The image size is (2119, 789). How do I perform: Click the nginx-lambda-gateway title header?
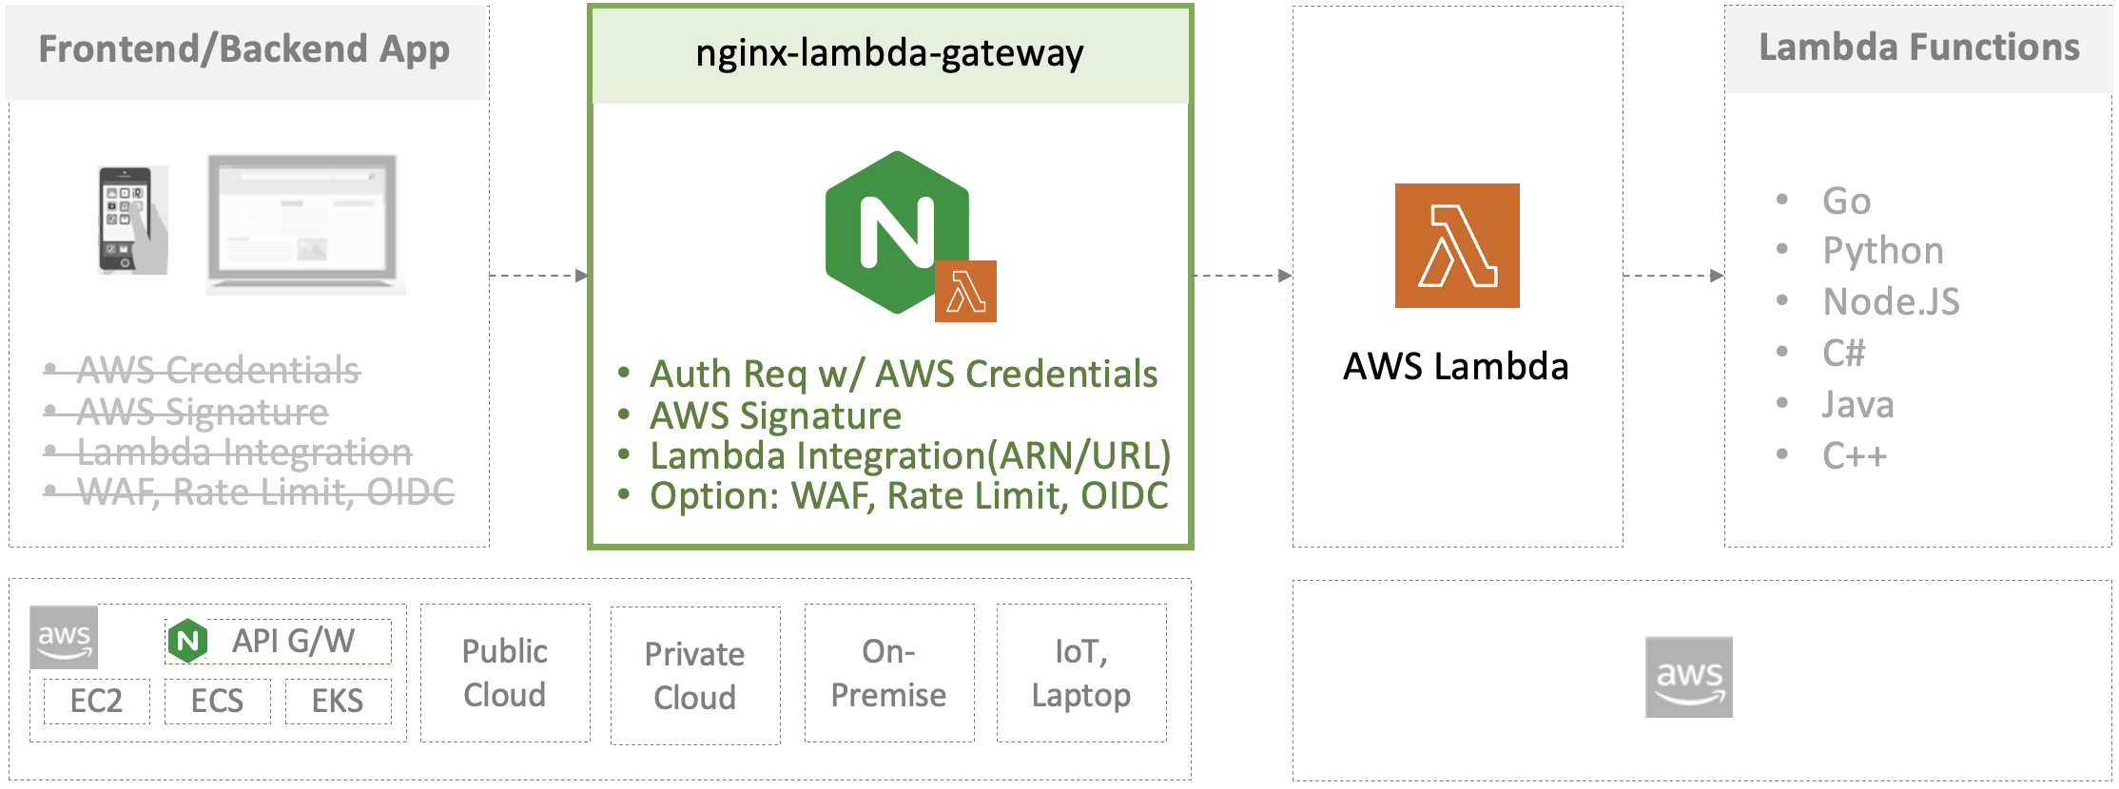(889, 54)
